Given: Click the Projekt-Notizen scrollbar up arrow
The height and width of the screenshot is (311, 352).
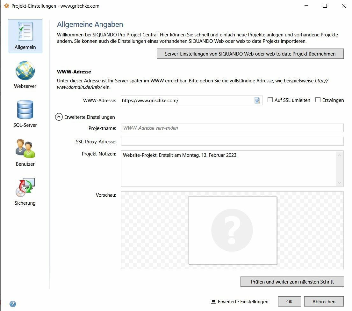Looking at the screenshot, I should tap(340, 155).
